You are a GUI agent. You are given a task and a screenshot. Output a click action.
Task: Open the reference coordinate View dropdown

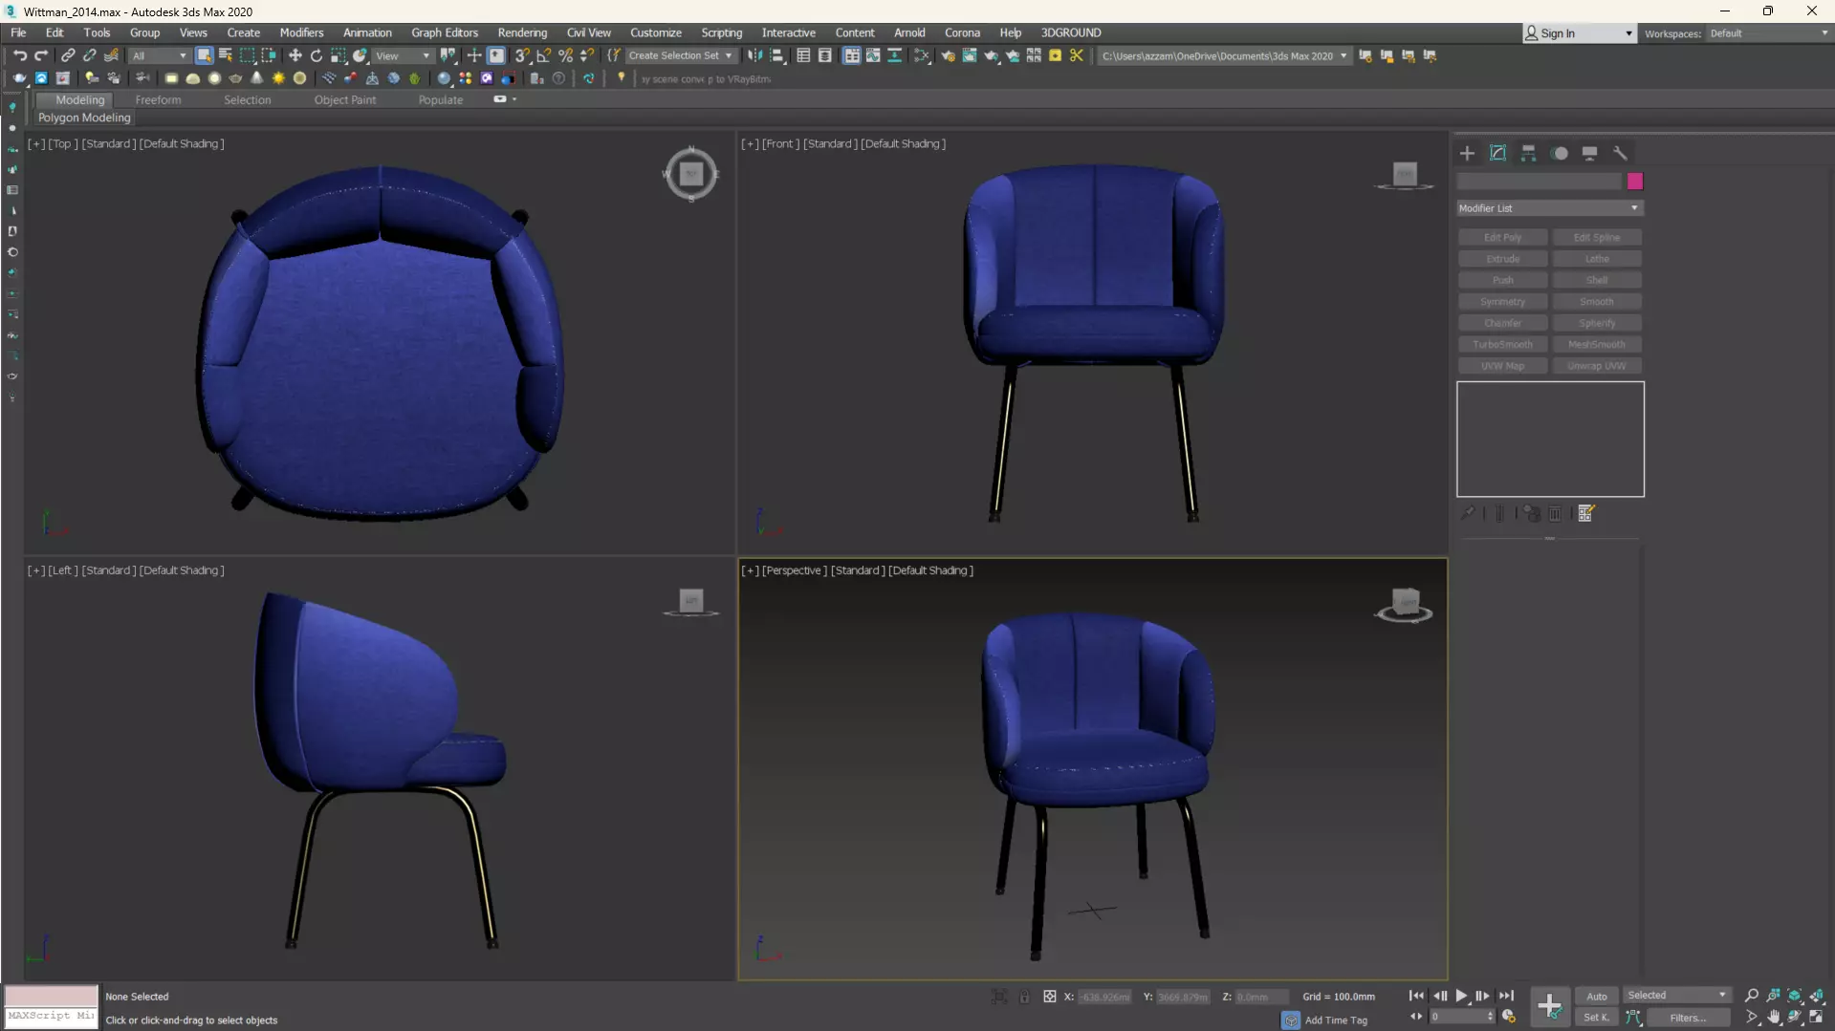click(x=403, y=55)
